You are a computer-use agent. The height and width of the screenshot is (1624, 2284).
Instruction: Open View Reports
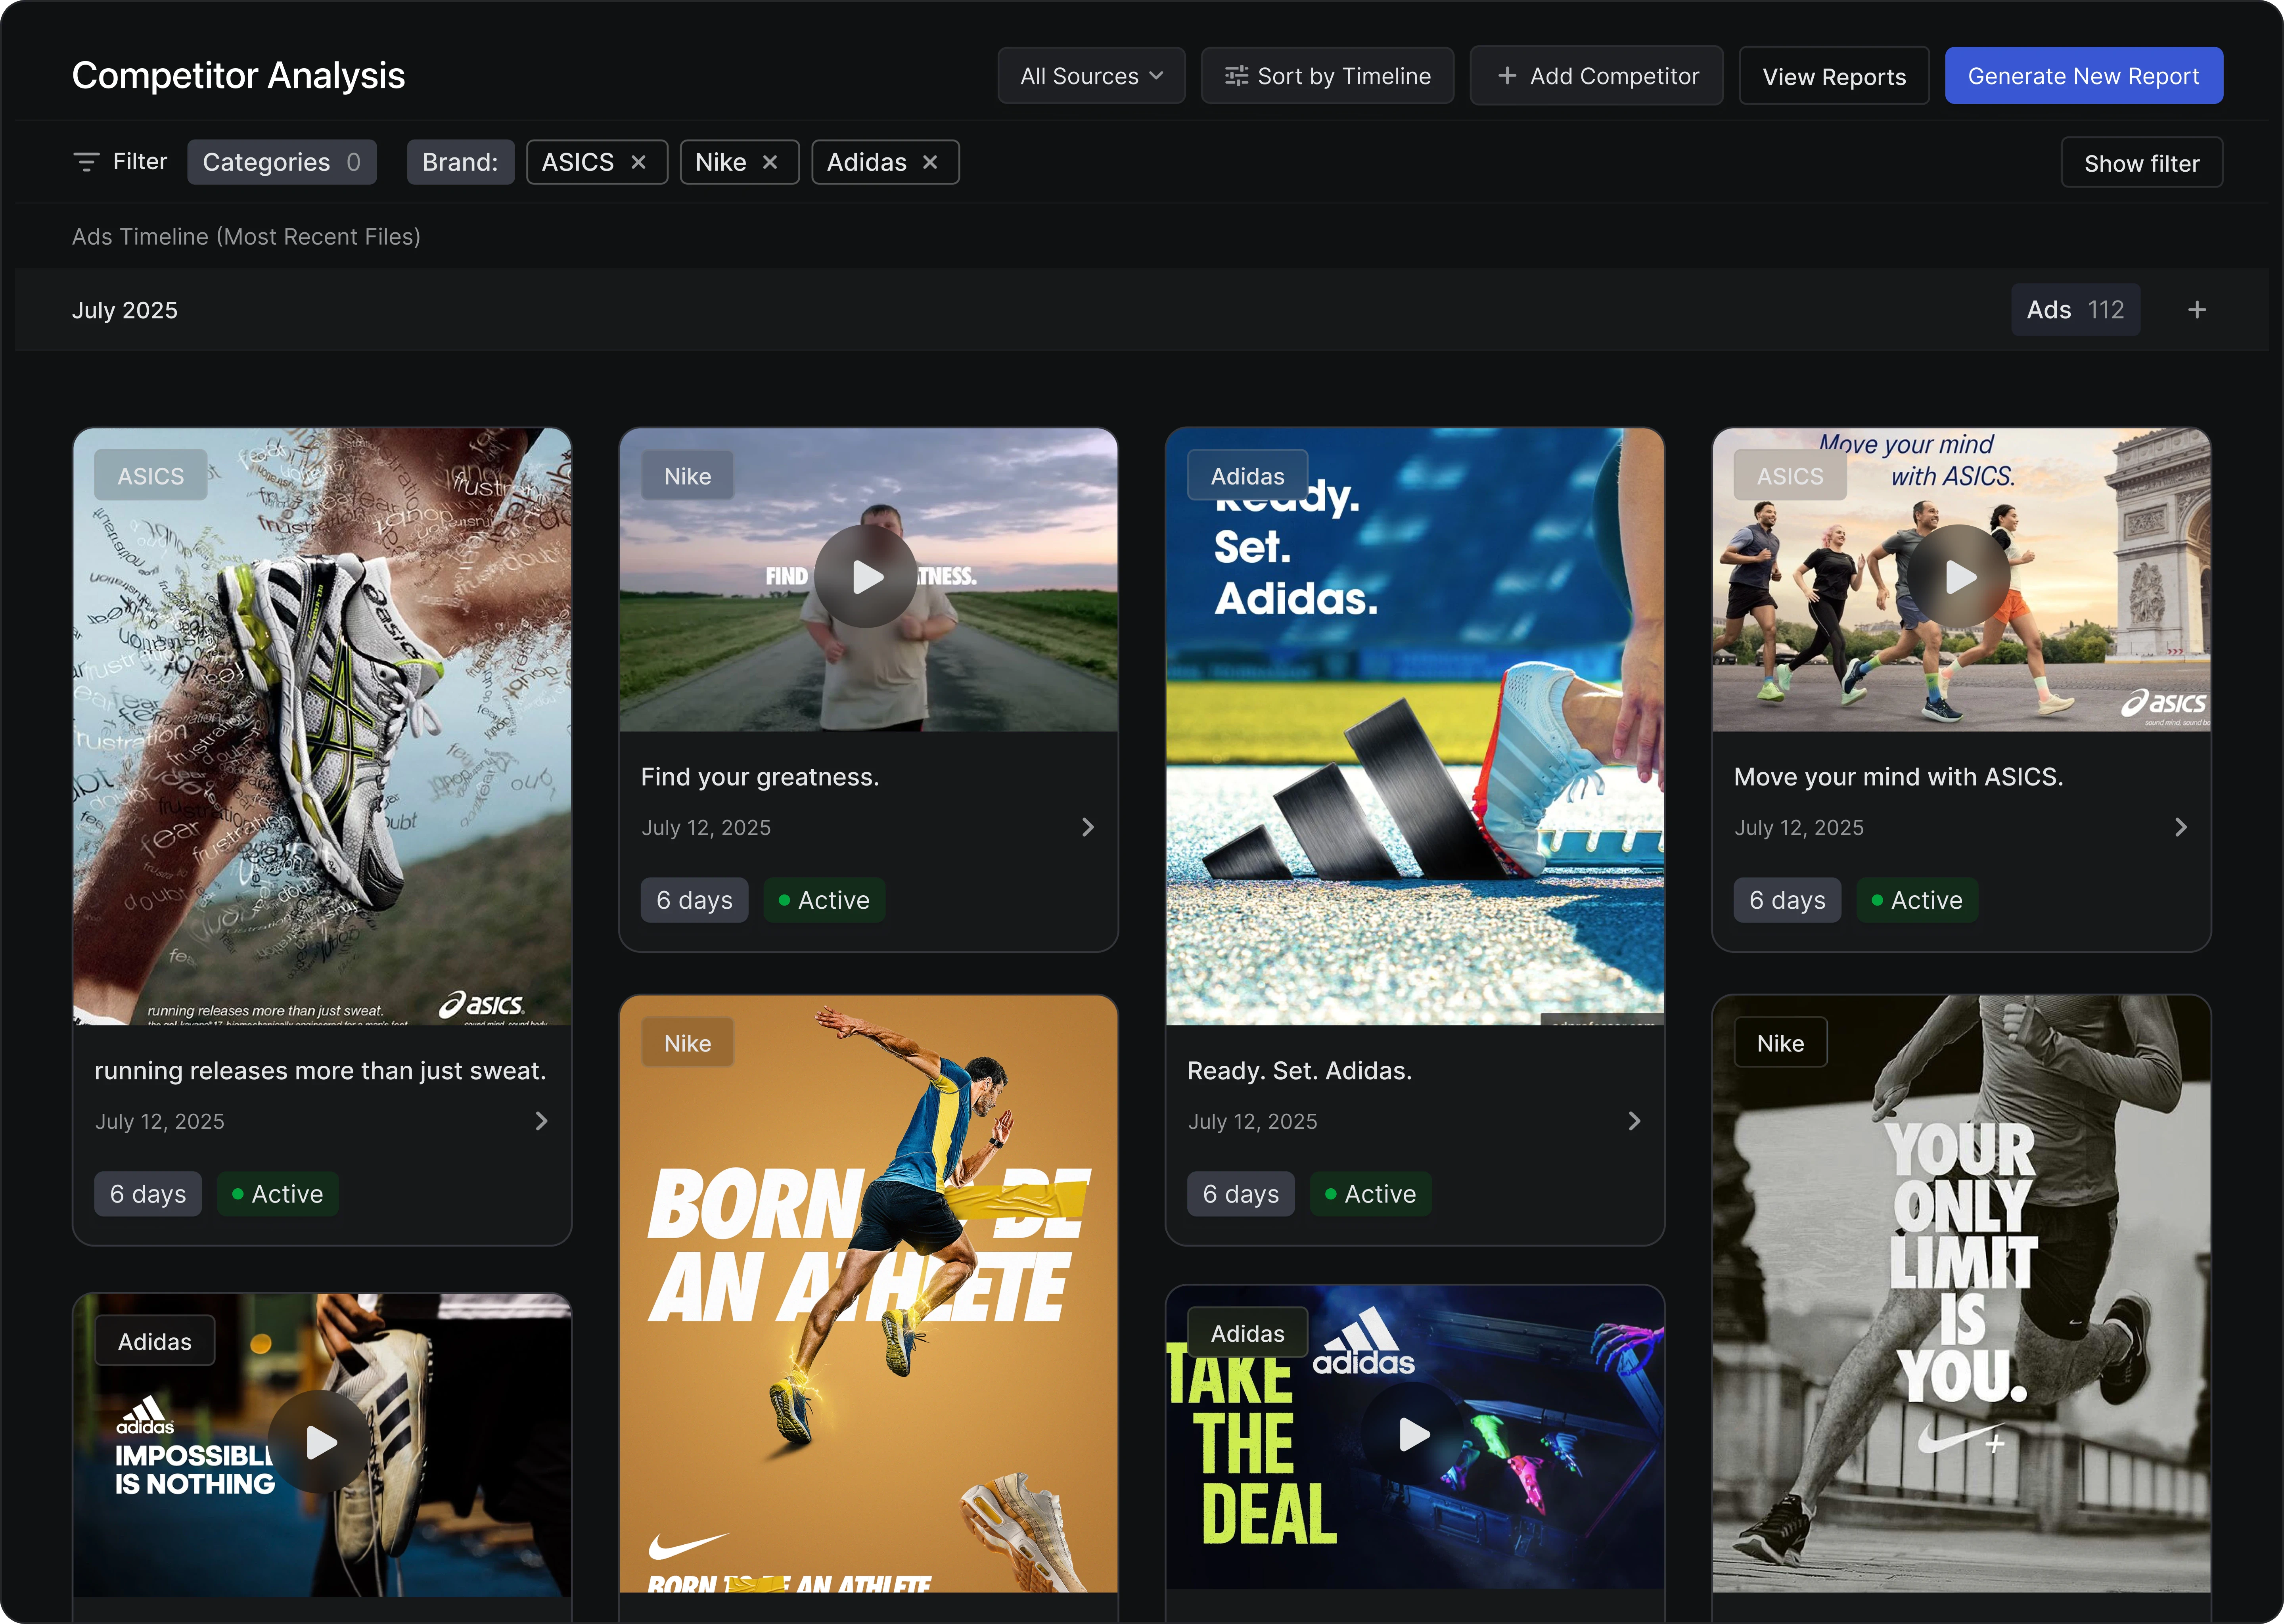point(1833,76)
